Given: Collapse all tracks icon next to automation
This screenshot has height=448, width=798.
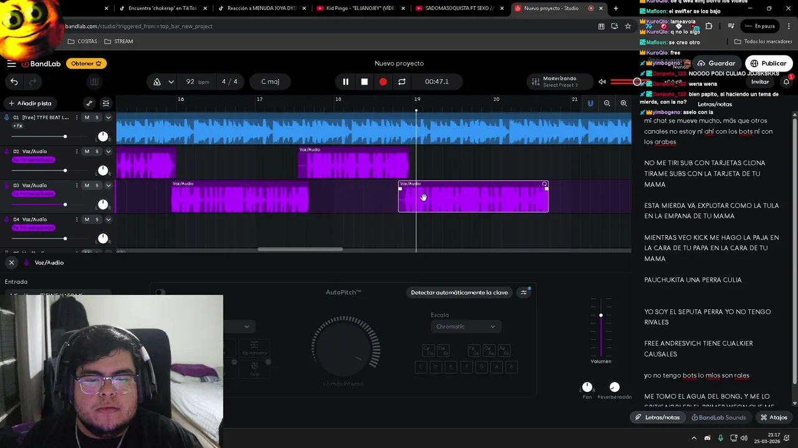Looking at the screenshot, I should tap(106, 103).
